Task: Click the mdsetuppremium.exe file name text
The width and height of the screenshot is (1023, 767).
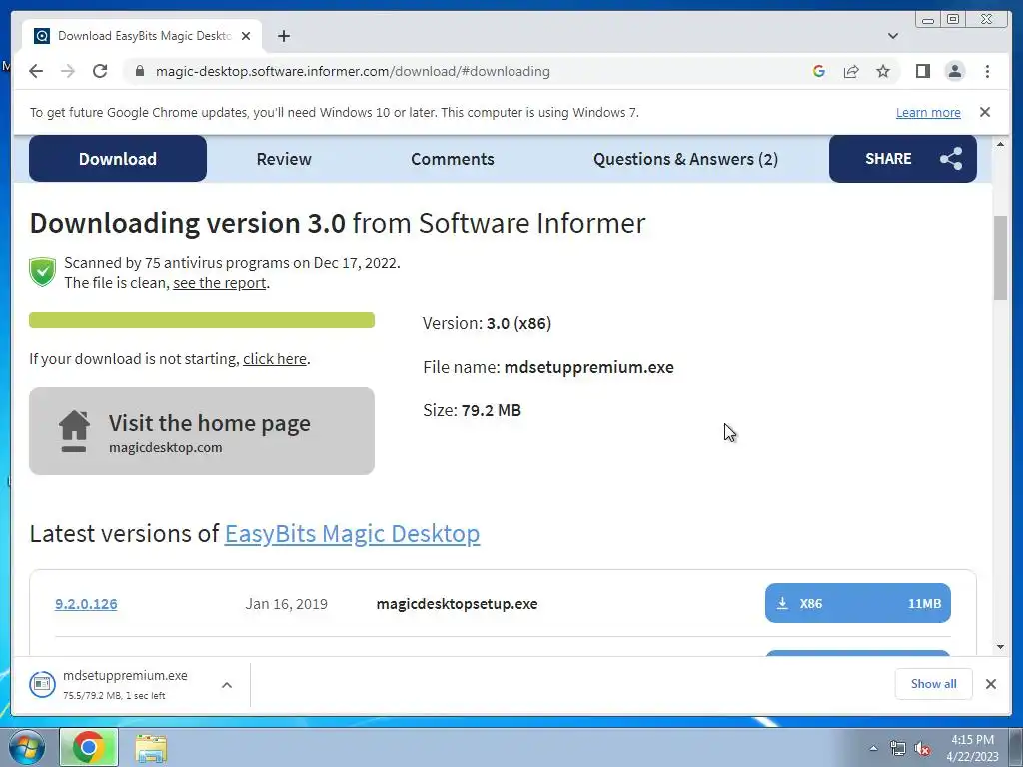Action: click(x=589, y=367)
